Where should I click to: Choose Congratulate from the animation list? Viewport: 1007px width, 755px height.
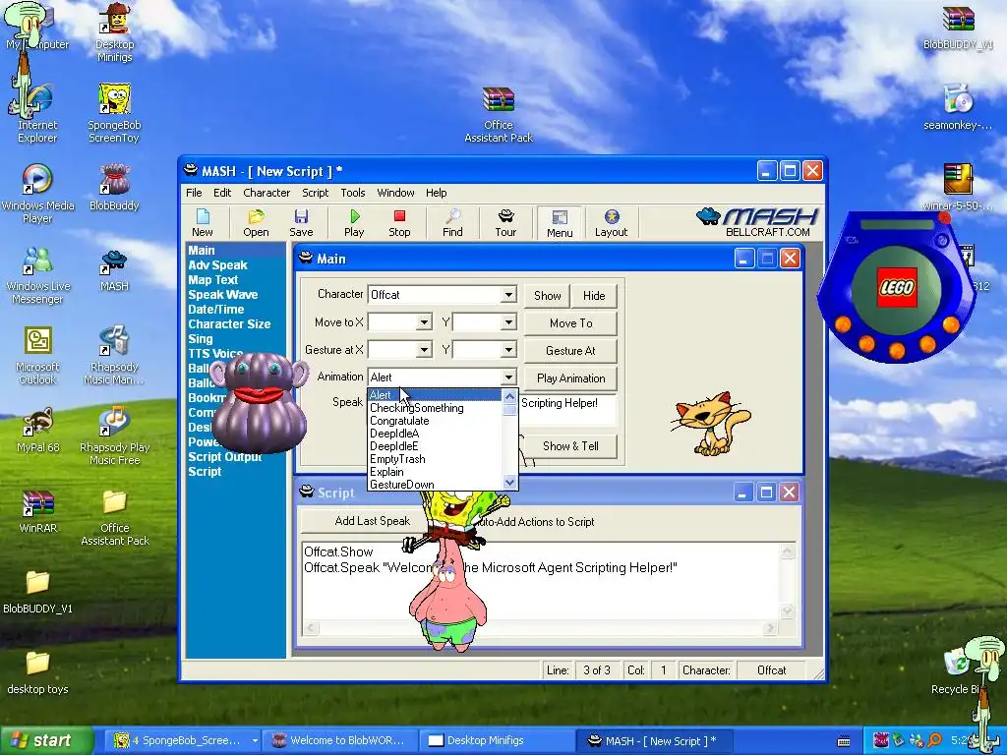click(436, 421)
